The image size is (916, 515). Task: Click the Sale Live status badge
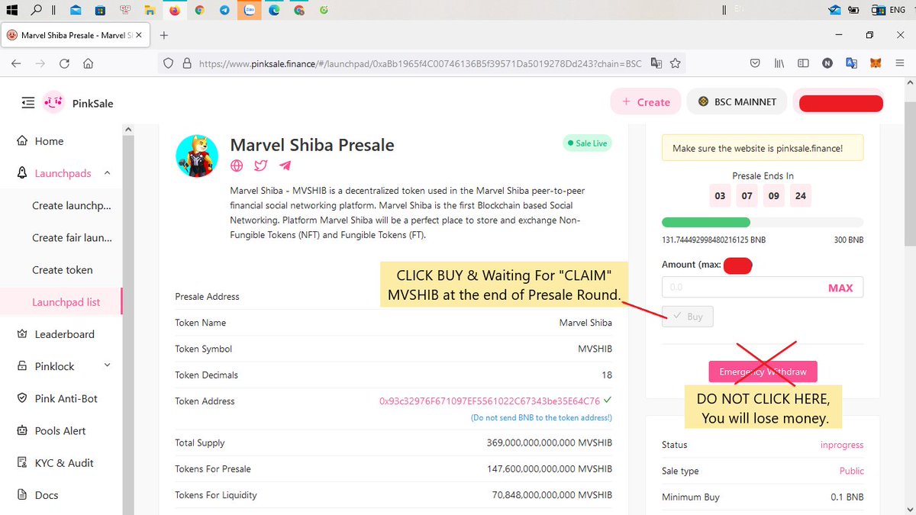pyautogui.click(x=587, y=143)
